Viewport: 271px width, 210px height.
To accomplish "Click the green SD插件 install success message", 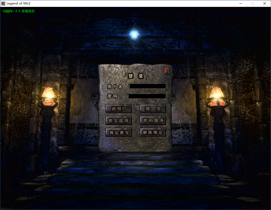I will click(x=18, y=11).
